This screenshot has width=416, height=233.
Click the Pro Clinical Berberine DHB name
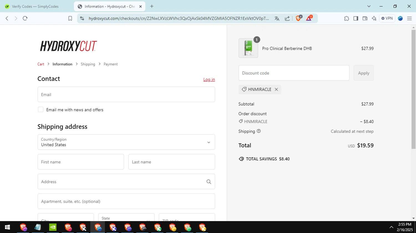(x=287, y=48)
